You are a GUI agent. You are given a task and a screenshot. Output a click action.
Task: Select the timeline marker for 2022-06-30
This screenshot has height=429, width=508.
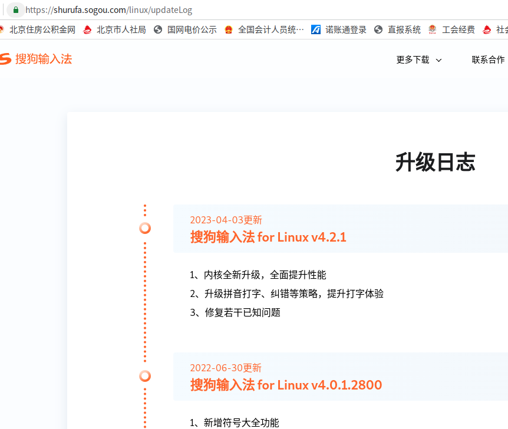coord(145,376)
